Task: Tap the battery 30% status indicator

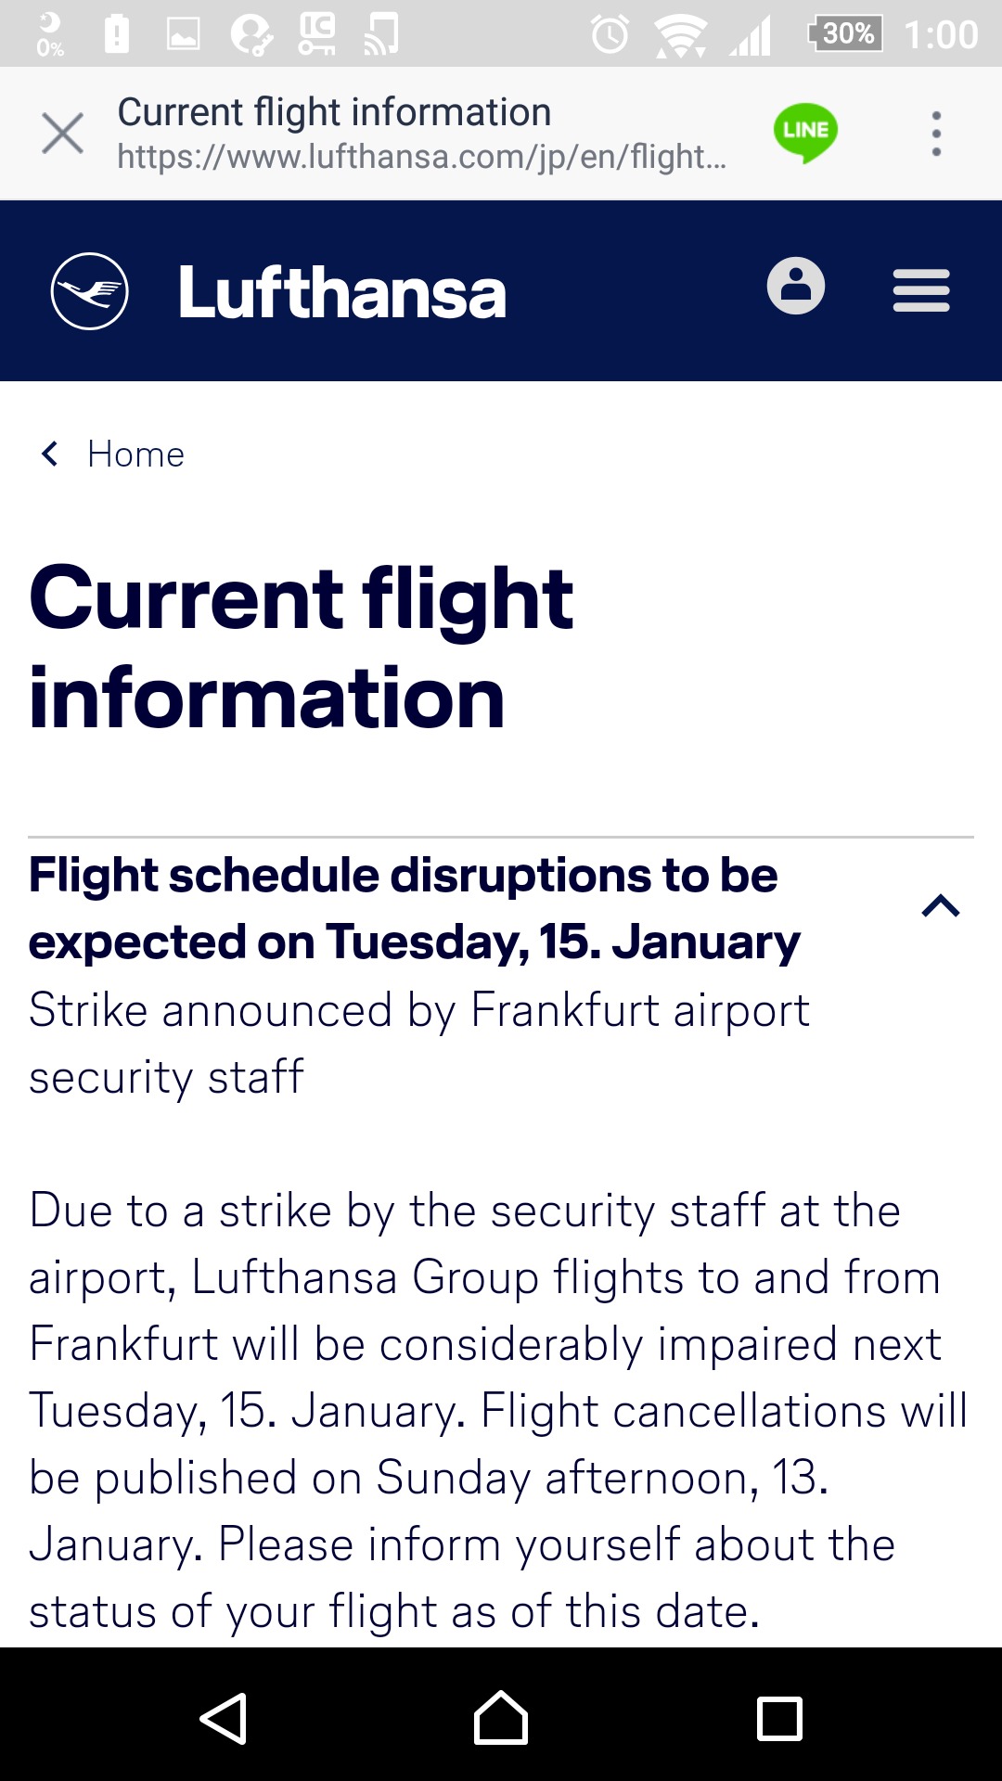Action: (x=845, y=34)
